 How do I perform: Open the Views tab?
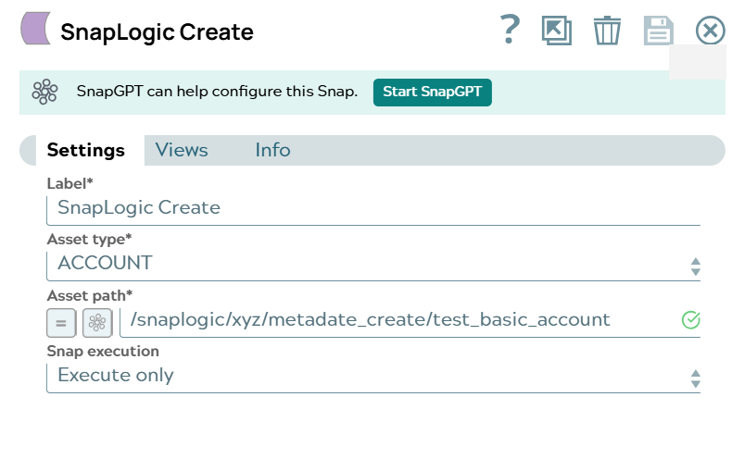(x=182, y=150)
